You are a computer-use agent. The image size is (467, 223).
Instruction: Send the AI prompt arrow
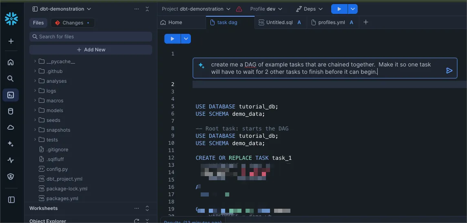click(x=449, y=71)
